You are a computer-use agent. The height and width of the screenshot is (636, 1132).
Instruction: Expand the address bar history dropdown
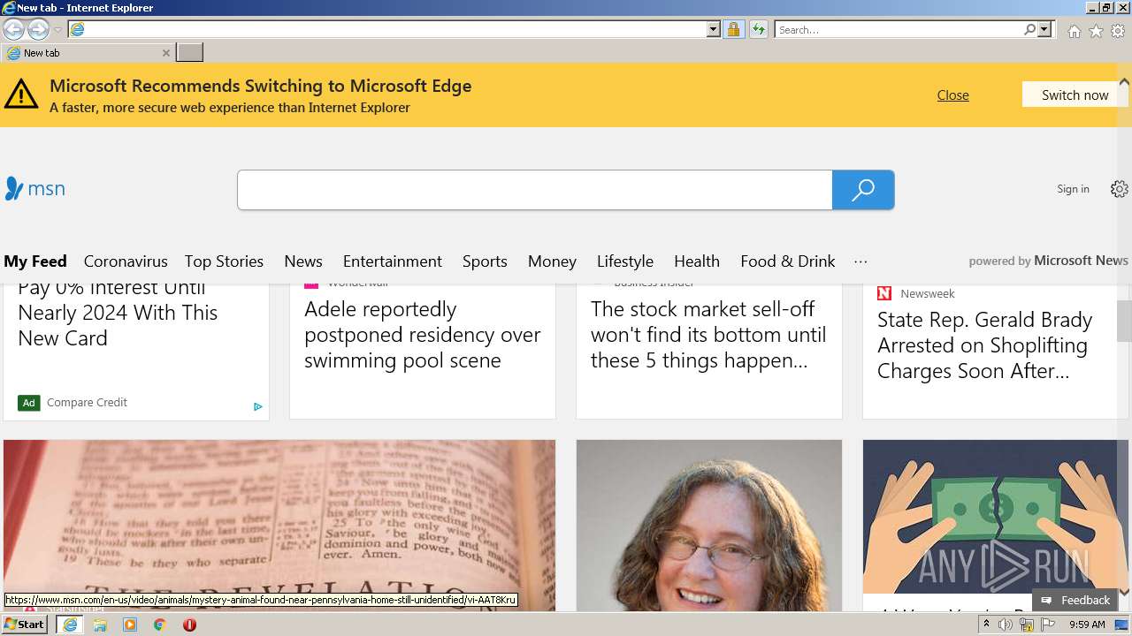pos(714,29)
